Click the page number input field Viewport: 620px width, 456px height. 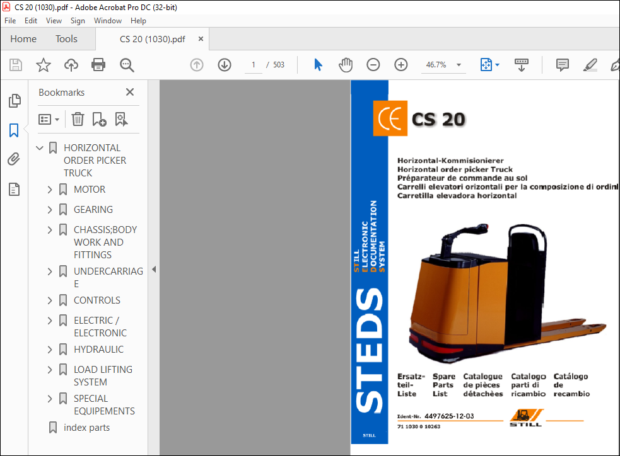tap(254, 65)
